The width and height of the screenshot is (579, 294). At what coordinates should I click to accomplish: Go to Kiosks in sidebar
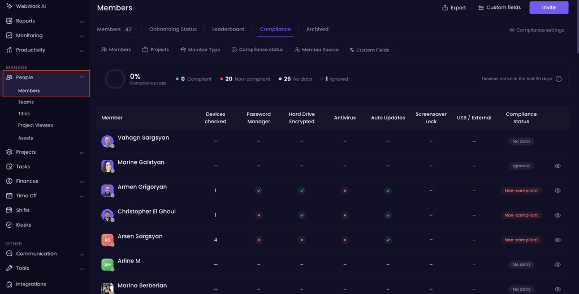[24, 224]
